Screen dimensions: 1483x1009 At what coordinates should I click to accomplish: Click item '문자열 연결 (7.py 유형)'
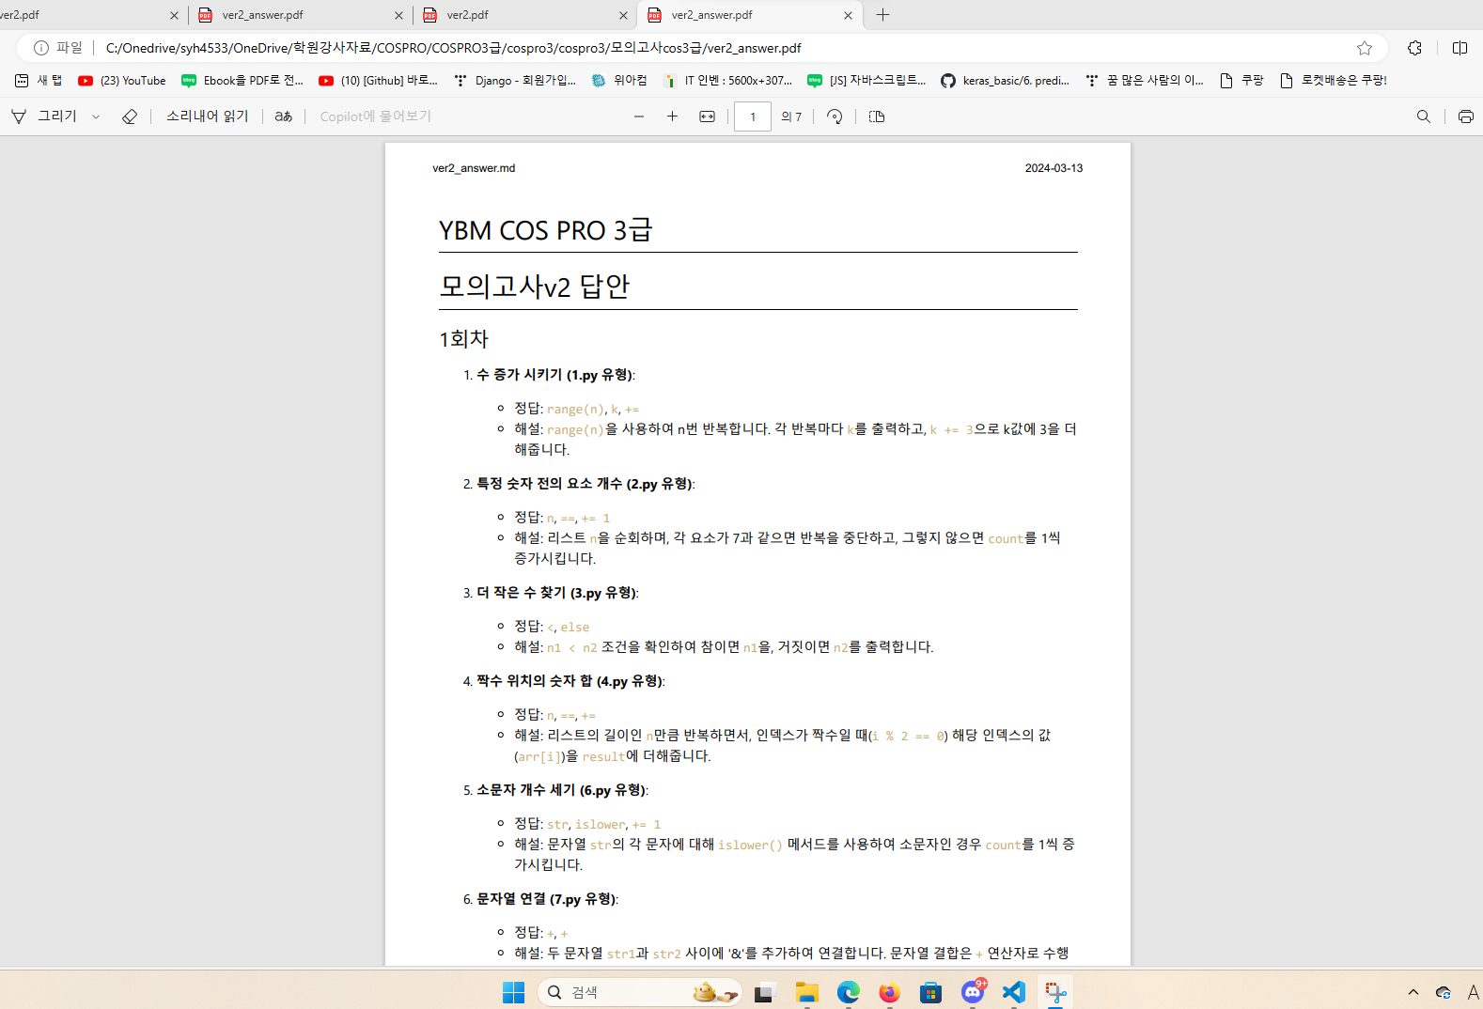(x=547, y=899)
